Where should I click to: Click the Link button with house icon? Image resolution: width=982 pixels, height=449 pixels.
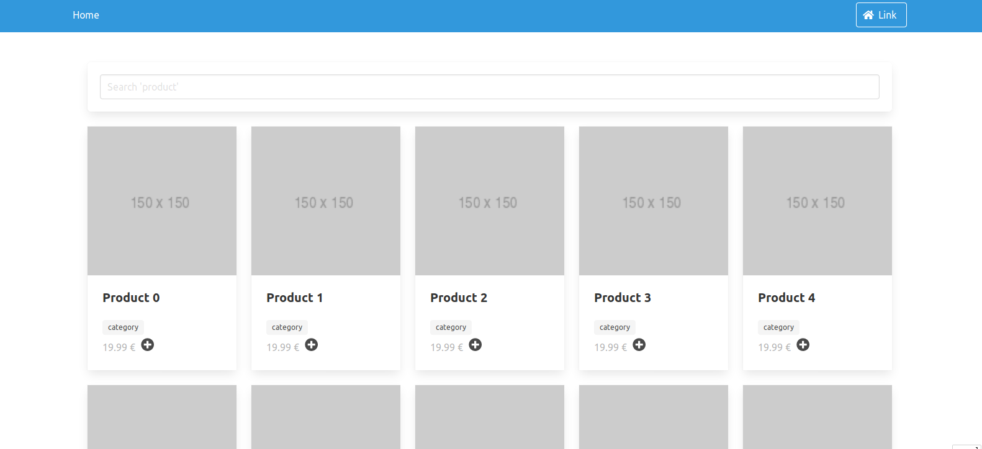(x=881, y=15)
